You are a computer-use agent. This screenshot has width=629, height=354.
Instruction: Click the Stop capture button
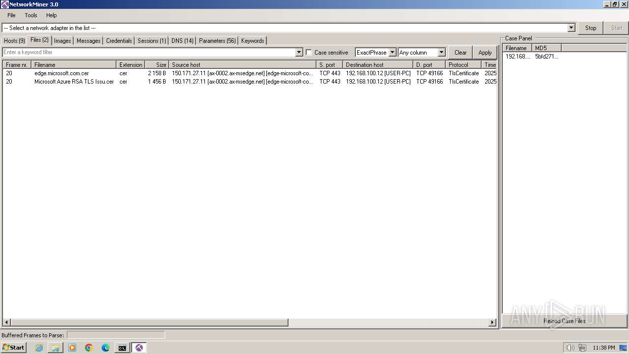coord(591,28)
